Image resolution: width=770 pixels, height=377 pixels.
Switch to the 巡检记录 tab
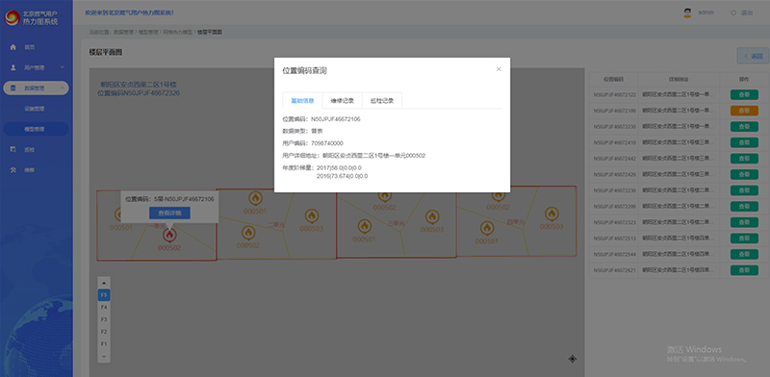click(382, 101)
